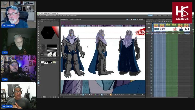Toggle Col3 camstand visibility eye
The height and width of the screenshot is (110, 195).
click(x=168, y=26)
